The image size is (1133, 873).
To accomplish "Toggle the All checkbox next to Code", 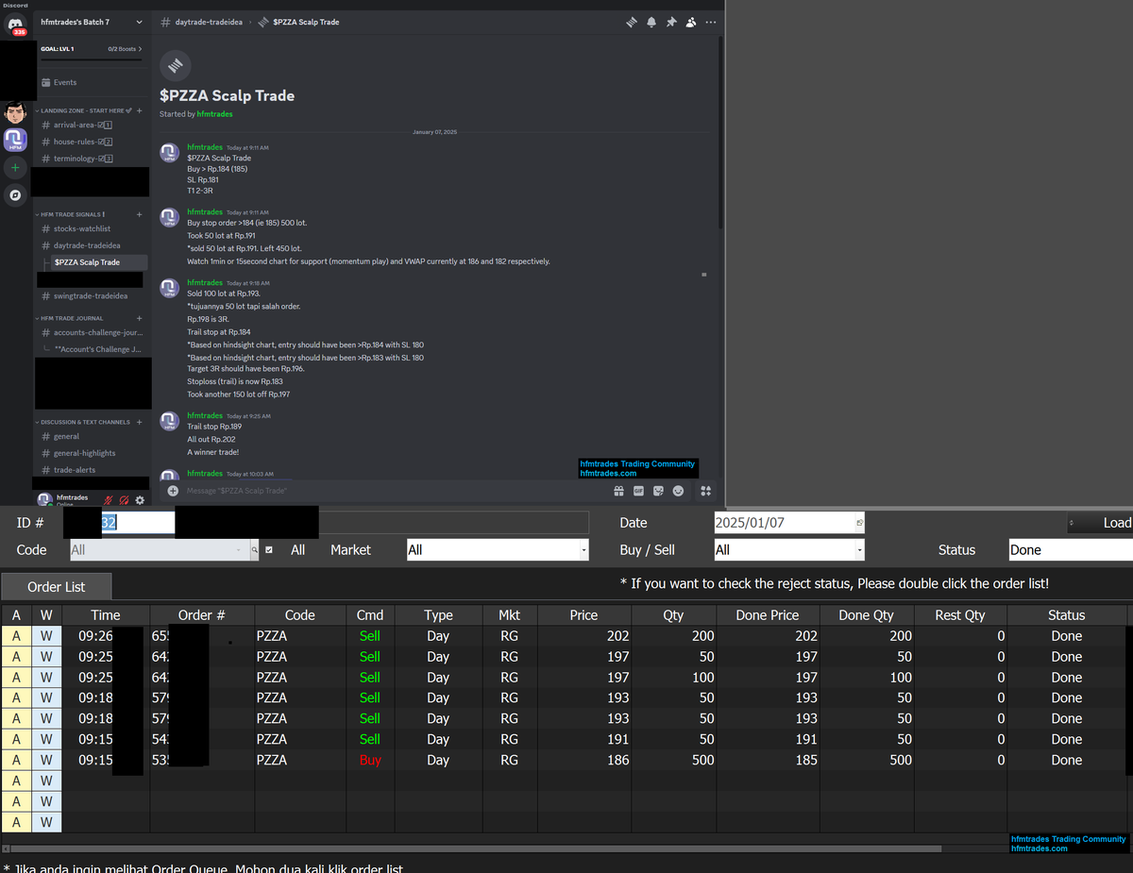I will (269, 549).
